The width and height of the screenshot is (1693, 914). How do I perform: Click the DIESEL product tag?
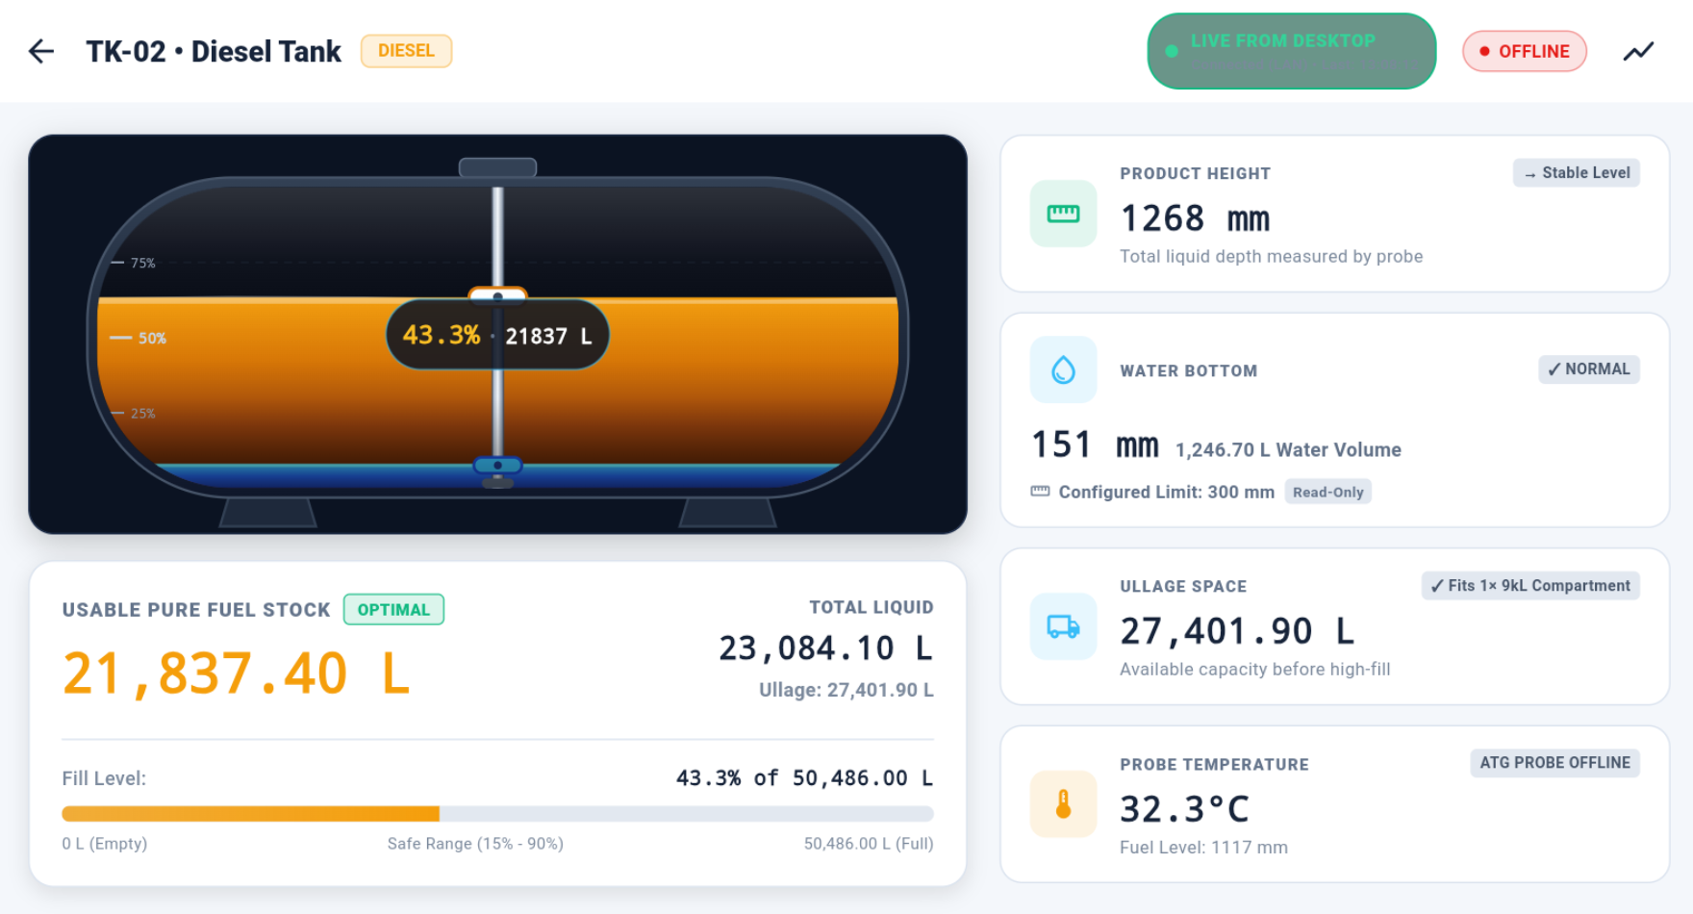[x=406, y=51]
